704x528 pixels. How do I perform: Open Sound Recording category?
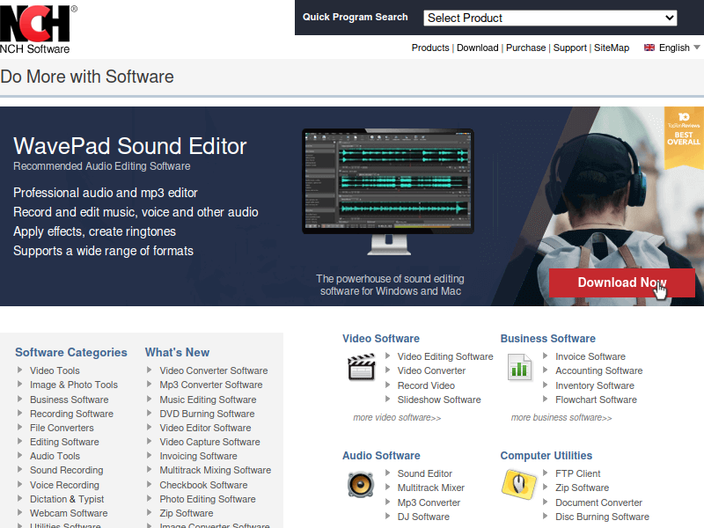pos(67,470)
